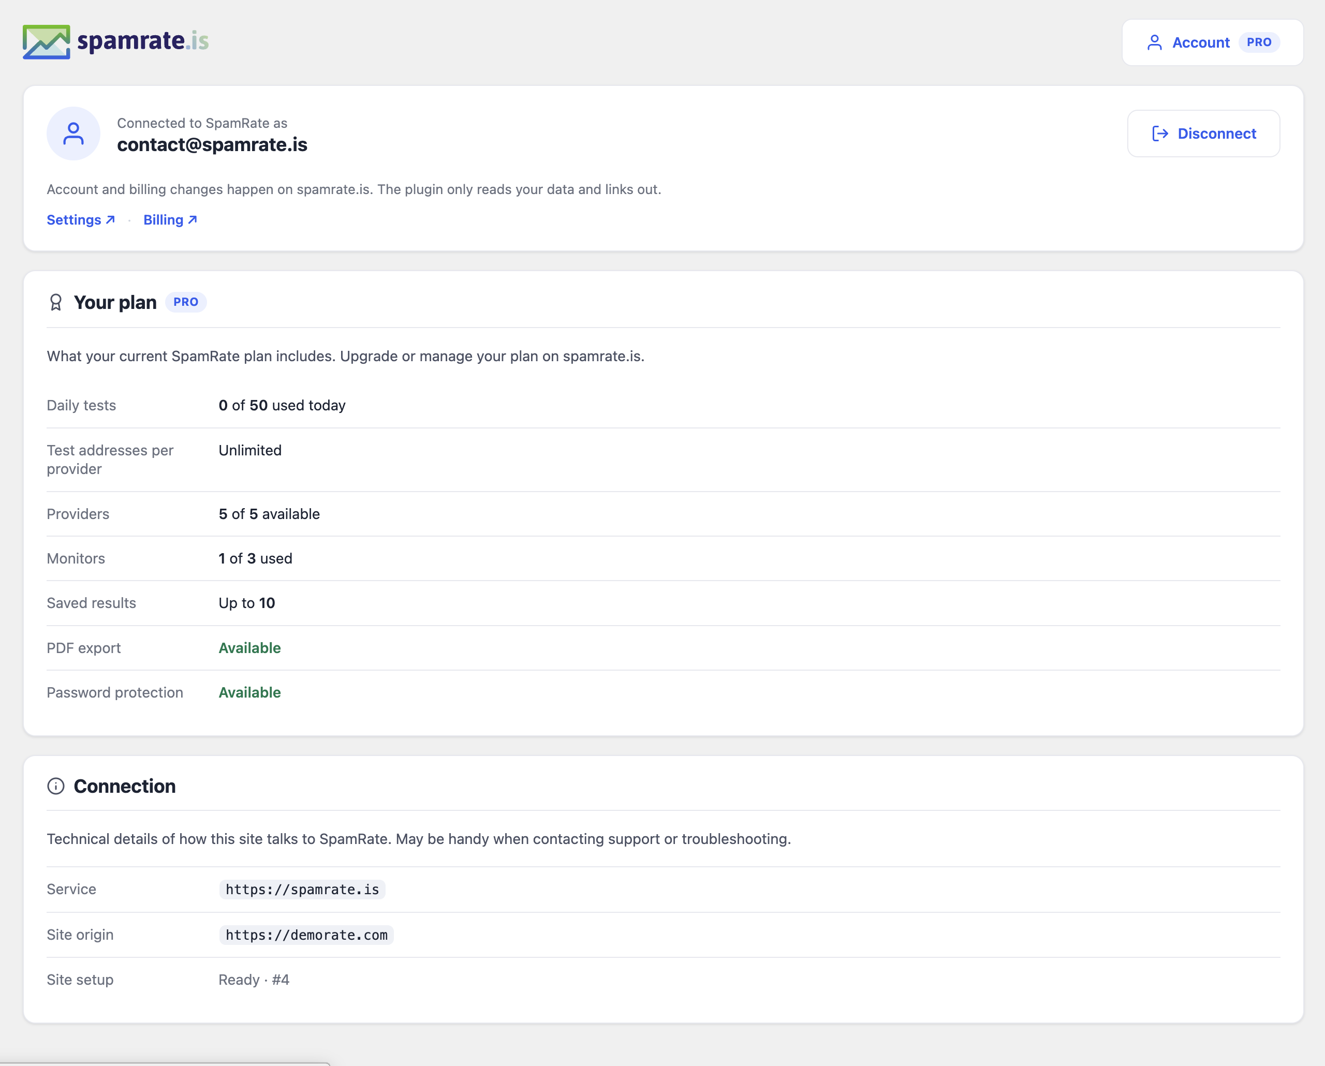This screenshot has width=1325, height=1066.
Task: Click the spamrate.is wordmark text
Action: coord(142,41)
